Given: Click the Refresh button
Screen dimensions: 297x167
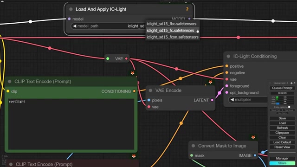Looking at the screenshot, I should pyautogui.click(x=282, y=128).
